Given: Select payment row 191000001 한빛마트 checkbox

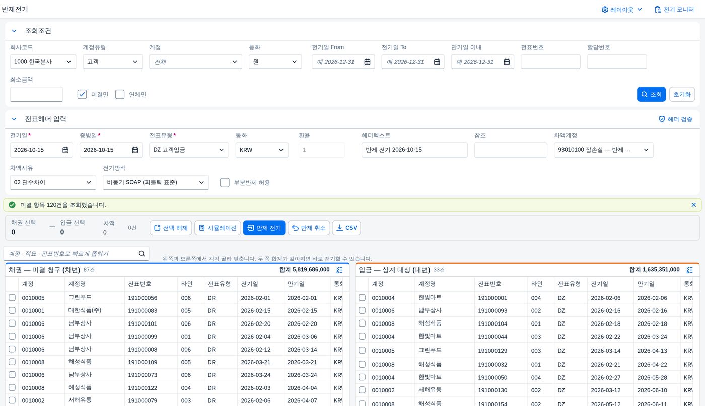Looking at the screenshot, I should point(362,298).
